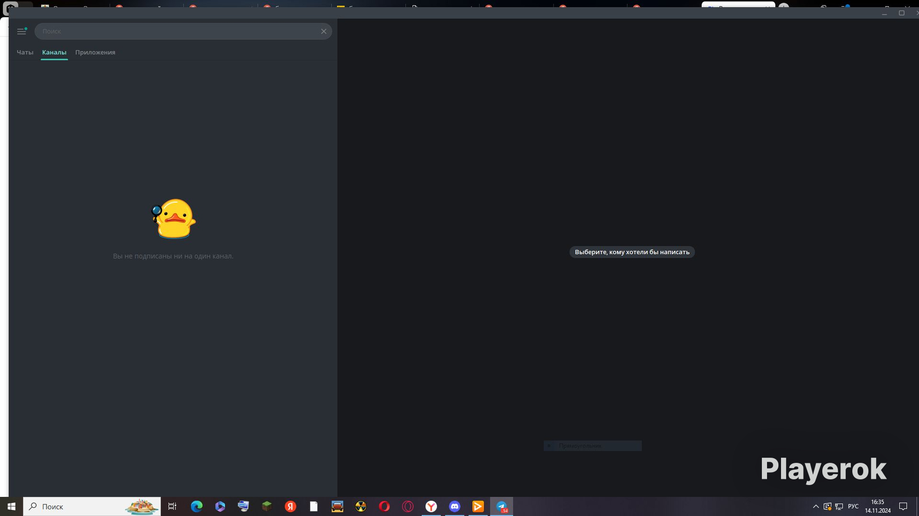This screenshot has height=516, width=919.
Task: Click the Telegram Поиск search field
Action: tap(183, 31)
